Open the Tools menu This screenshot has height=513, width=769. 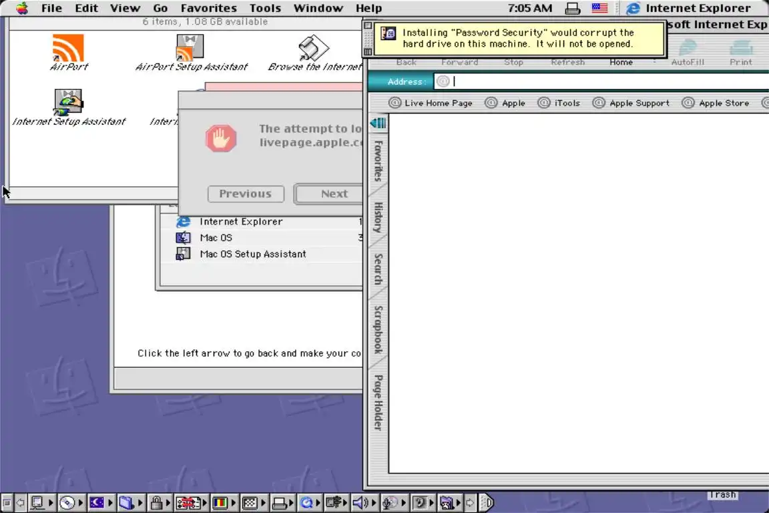click(x=265, y=8)
